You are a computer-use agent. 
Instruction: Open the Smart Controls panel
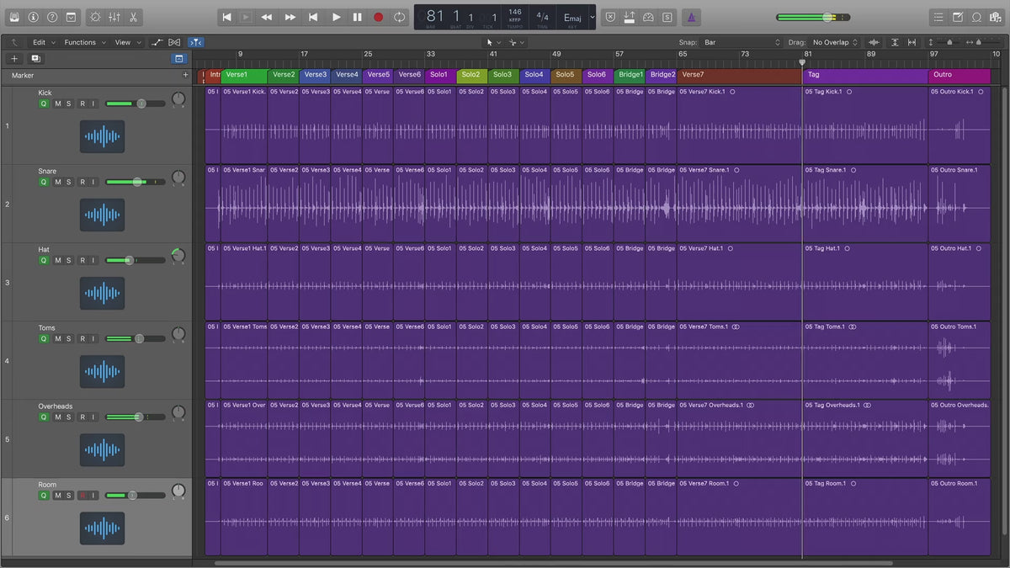pyautogui.click(x=94, y=17)
